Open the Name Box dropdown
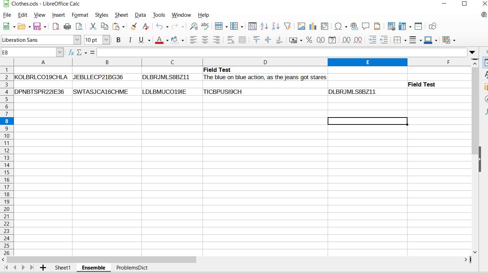488x273 pixels. click(x=60, y=53)
